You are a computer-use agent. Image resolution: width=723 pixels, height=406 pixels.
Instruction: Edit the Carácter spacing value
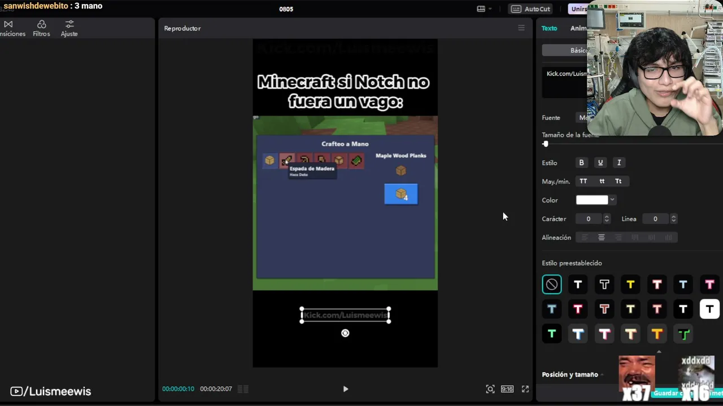pyautogui.click(x=589, y=219)
